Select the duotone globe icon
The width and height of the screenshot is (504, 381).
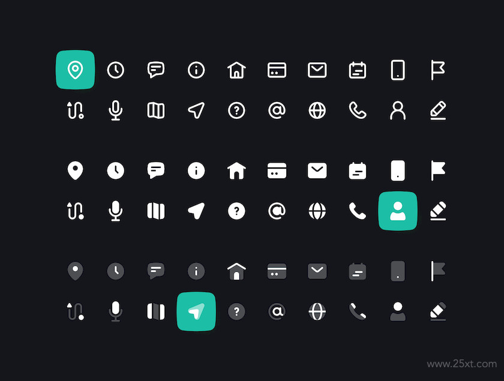[x=317, y=311]
